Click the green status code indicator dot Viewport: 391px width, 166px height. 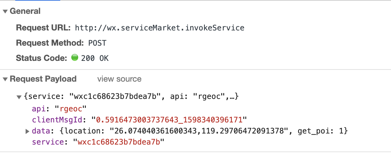74,58
